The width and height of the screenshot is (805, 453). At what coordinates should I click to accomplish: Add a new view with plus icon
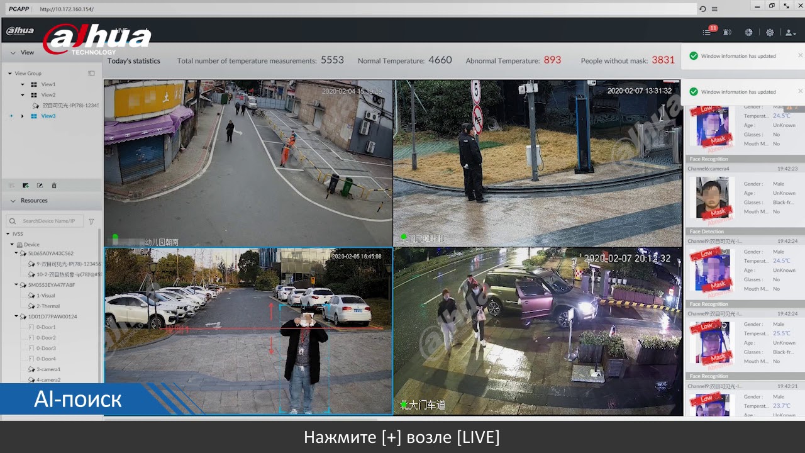coord(26,186)
